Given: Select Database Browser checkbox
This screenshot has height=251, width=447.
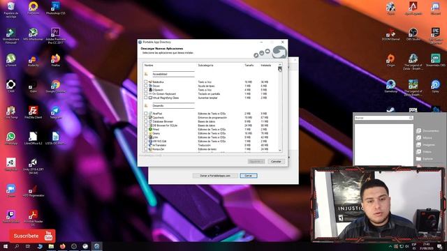Looking at the screenshot, I should tap(146, 121).
